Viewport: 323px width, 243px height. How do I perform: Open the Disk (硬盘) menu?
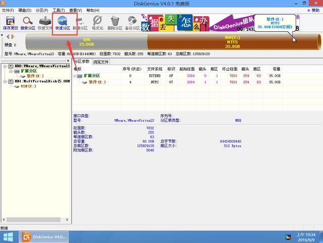click(x=25, y=10)
